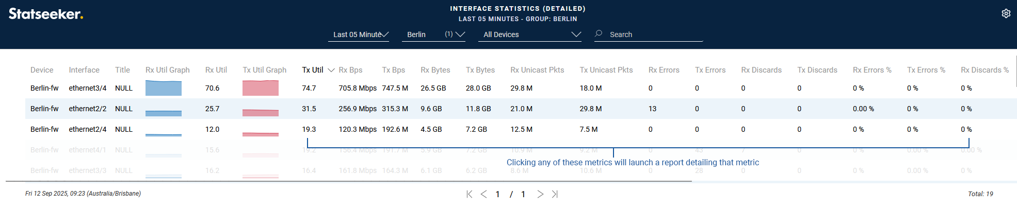Click the Rx Errors value 13 for ethernet2/2
The height and width of the screenshot is (208, 1017).
tap(652, 109)
